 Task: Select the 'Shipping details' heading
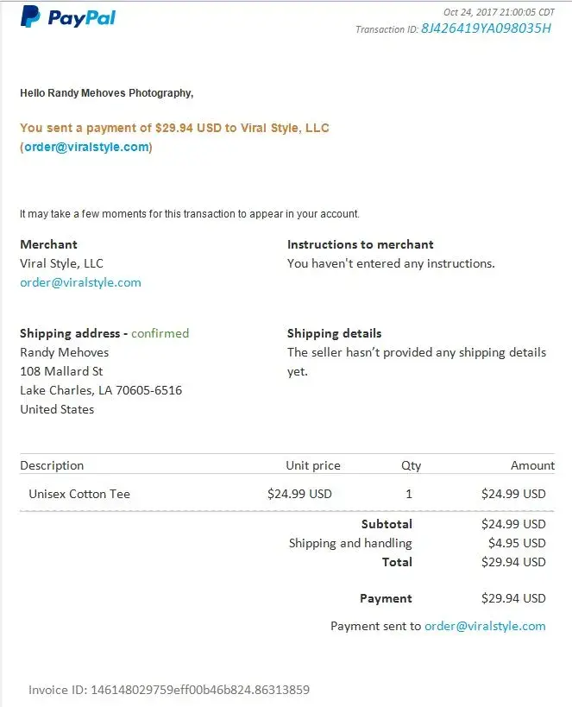[334, 333]
